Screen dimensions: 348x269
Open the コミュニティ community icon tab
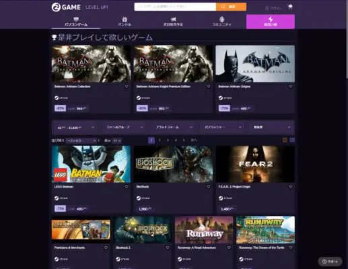pos(221,22)
